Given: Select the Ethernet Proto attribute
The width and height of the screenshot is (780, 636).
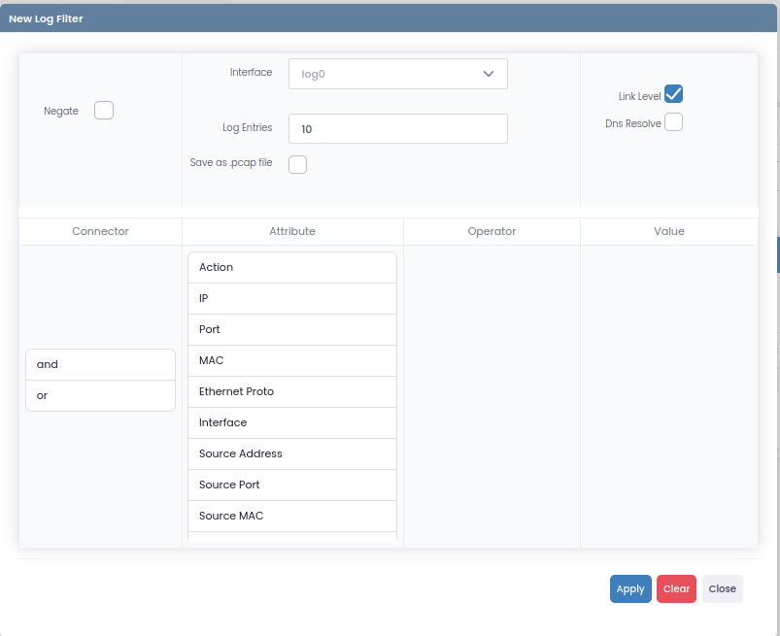Looking at the screenshot, I should coord(291,392).
